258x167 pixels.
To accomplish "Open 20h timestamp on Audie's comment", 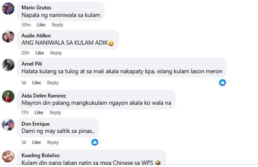I will click(25, 53).
